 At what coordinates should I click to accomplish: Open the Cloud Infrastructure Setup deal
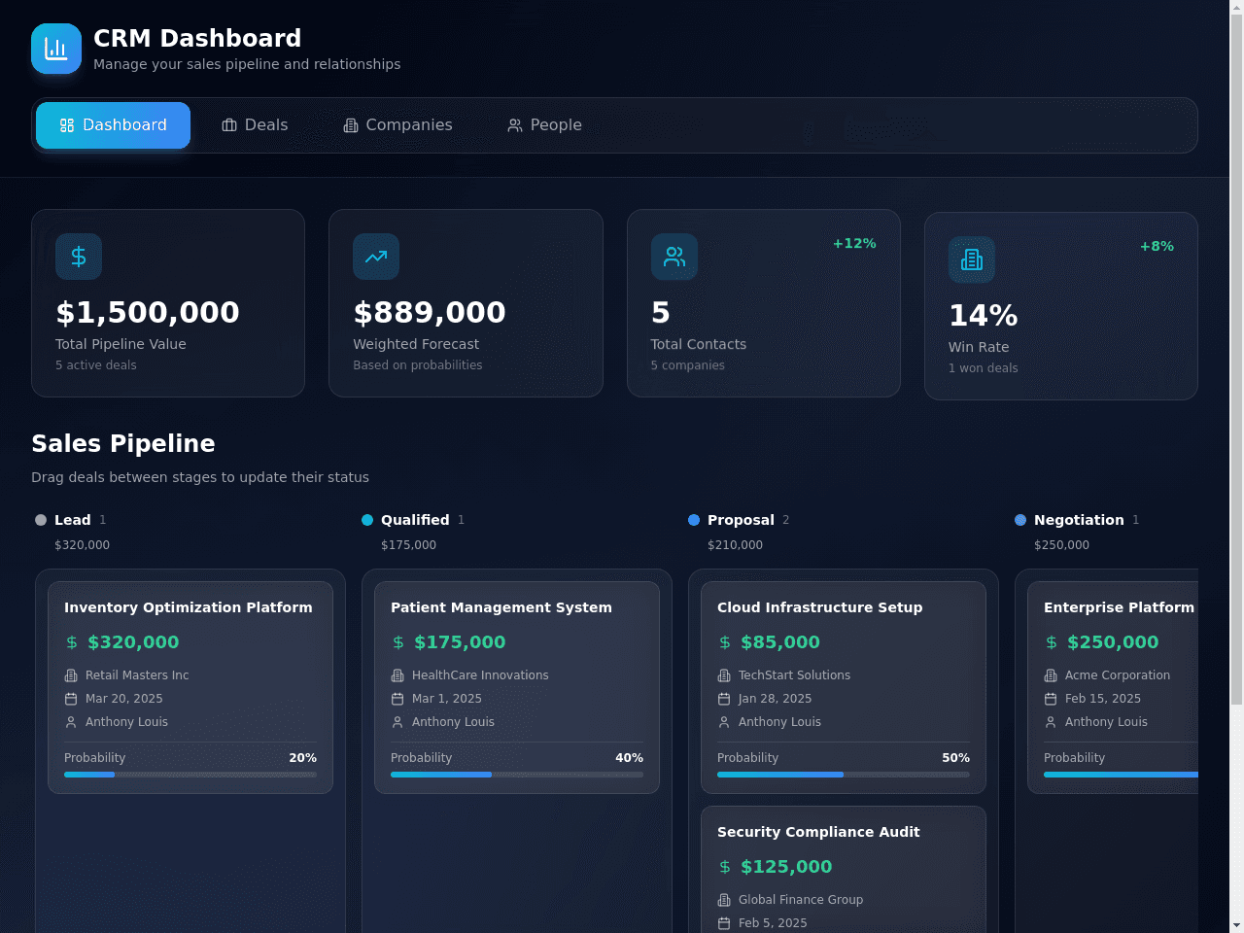click(x=844, y=687)
